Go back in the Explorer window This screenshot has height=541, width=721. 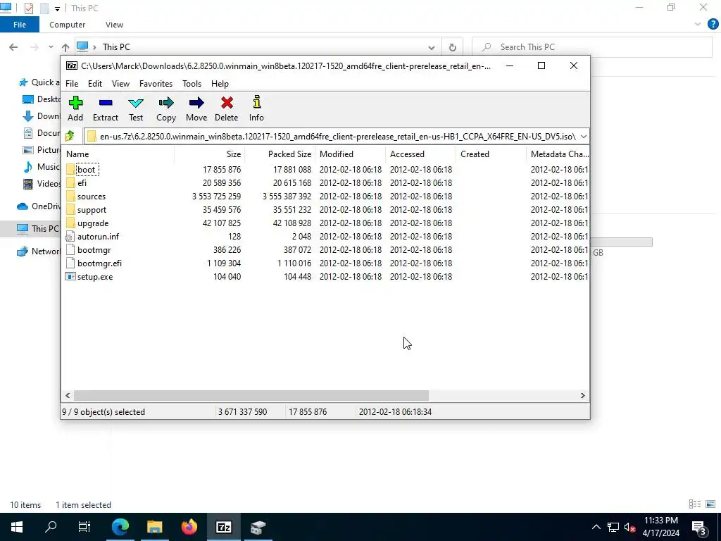coord(13,47)
